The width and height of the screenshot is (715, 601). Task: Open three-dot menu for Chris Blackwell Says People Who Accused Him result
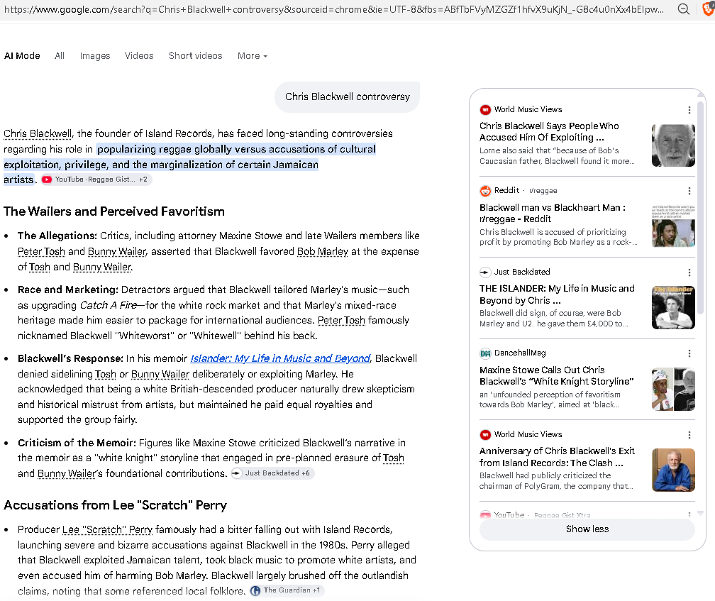click(689, 110)
